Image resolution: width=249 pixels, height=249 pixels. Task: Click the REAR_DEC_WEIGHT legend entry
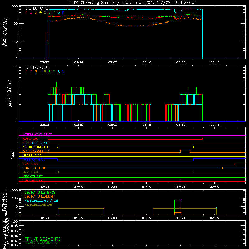38,205
